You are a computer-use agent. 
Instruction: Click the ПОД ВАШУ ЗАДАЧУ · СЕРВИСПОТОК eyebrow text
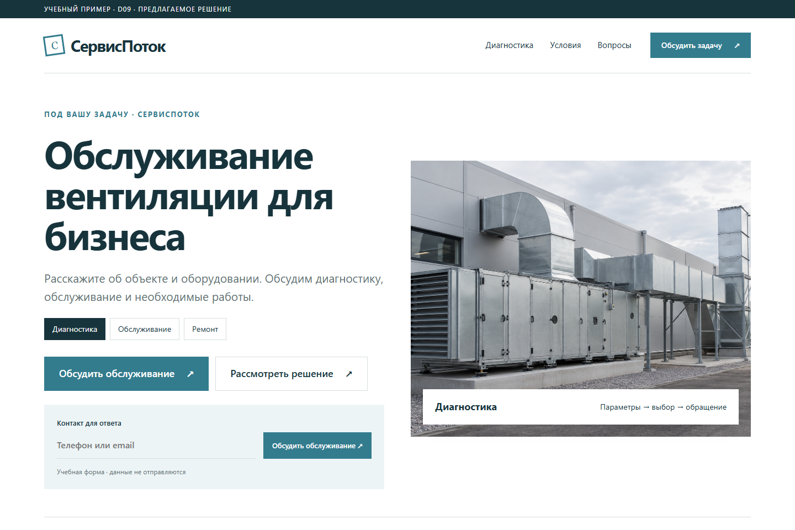coord(122,114)
